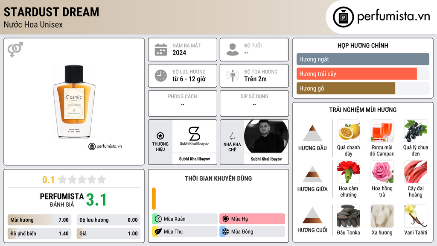Open the Subhi Khalilbayov perfumer portrait photo
The width and height of the screenshot is (437, 246).
pos(266,136)
